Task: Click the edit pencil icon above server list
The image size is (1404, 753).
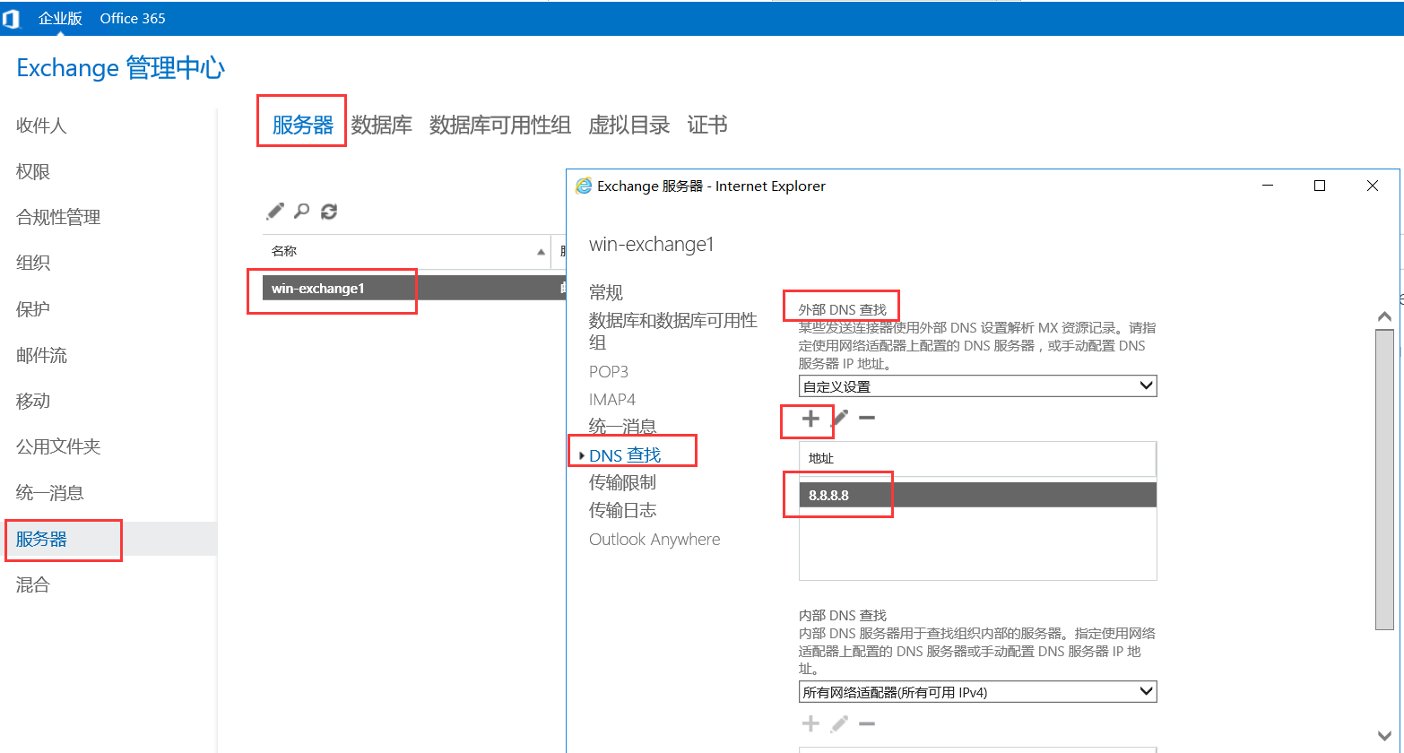Action: click(274, 211)
